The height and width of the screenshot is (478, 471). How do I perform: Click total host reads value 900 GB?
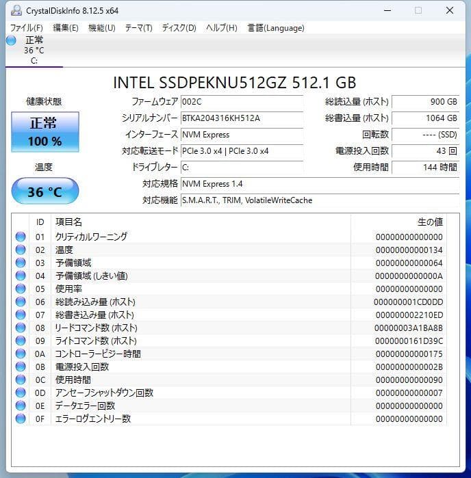tap(425, 102)
